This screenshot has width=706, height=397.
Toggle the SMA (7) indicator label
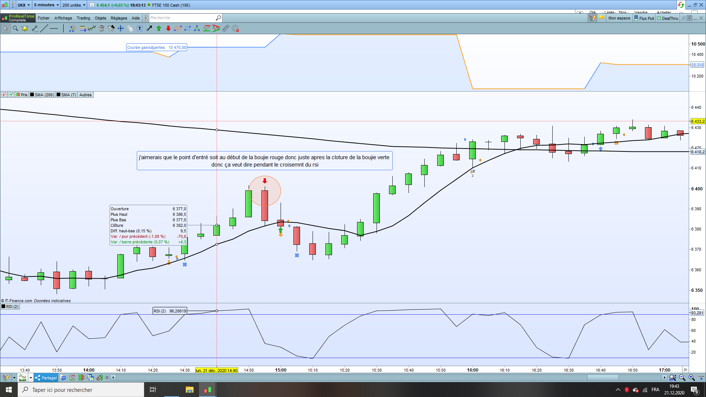click(67, 95)
